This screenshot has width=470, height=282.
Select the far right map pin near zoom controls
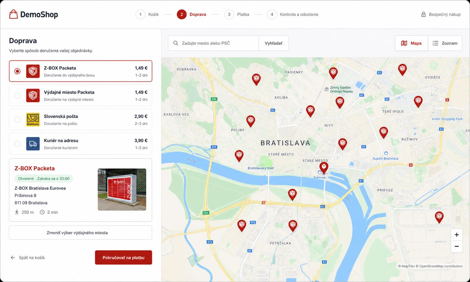[439, 217]
